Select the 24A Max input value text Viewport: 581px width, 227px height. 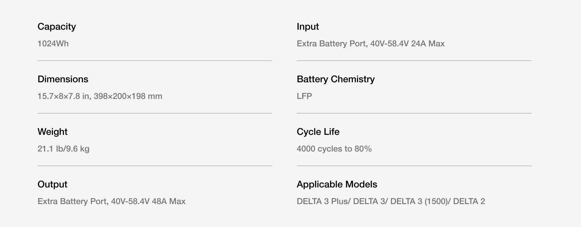tap(428, 43)
